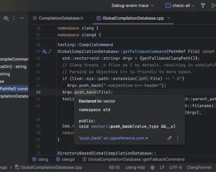Click 'namespace clangd {' sticky line

79,35
